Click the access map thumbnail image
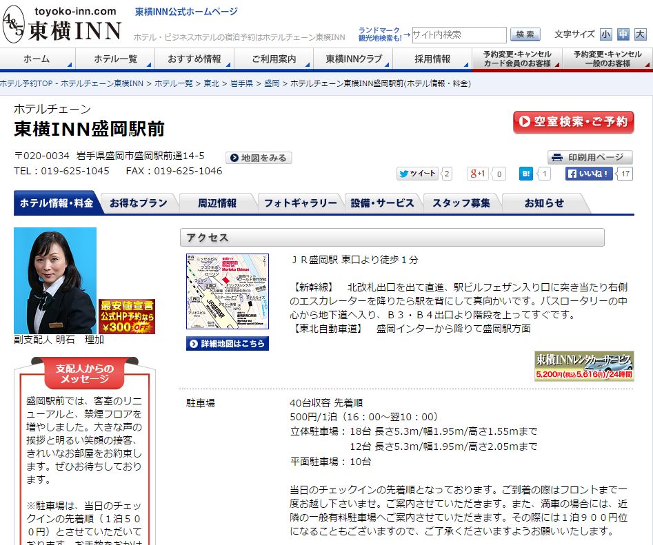653x545 pixels. (x=227, y=292)
